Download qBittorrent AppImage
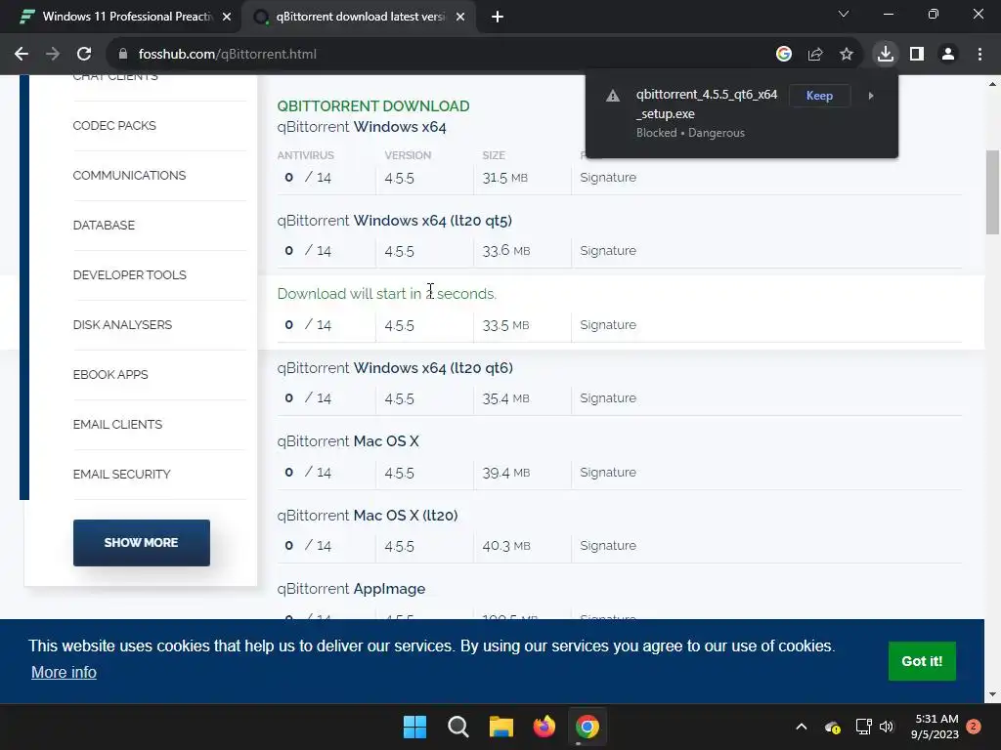This screenshot has width=1001, height=750. (351, 589)
